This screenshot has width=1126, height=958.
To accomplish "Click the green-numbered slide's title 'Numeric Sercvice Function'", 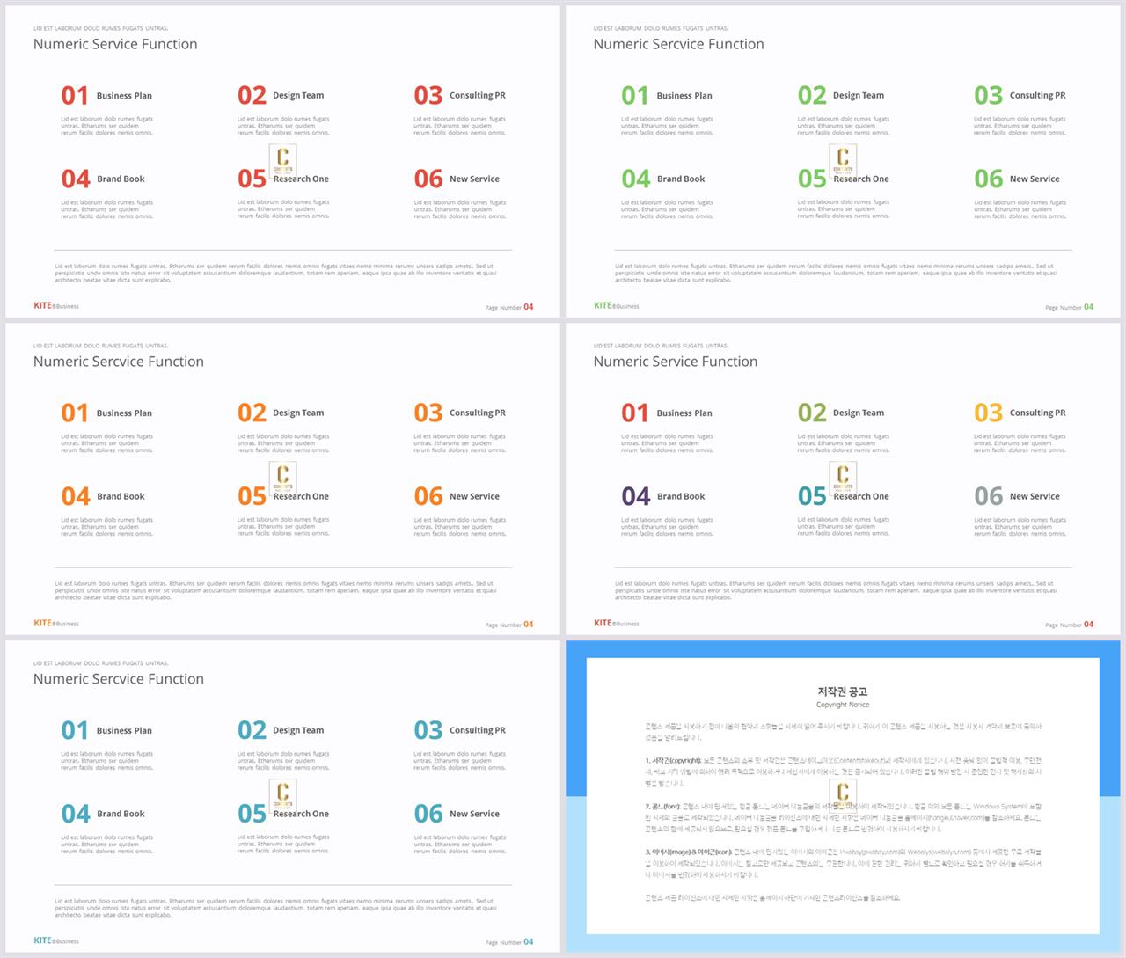I will (x=678, y=44).
